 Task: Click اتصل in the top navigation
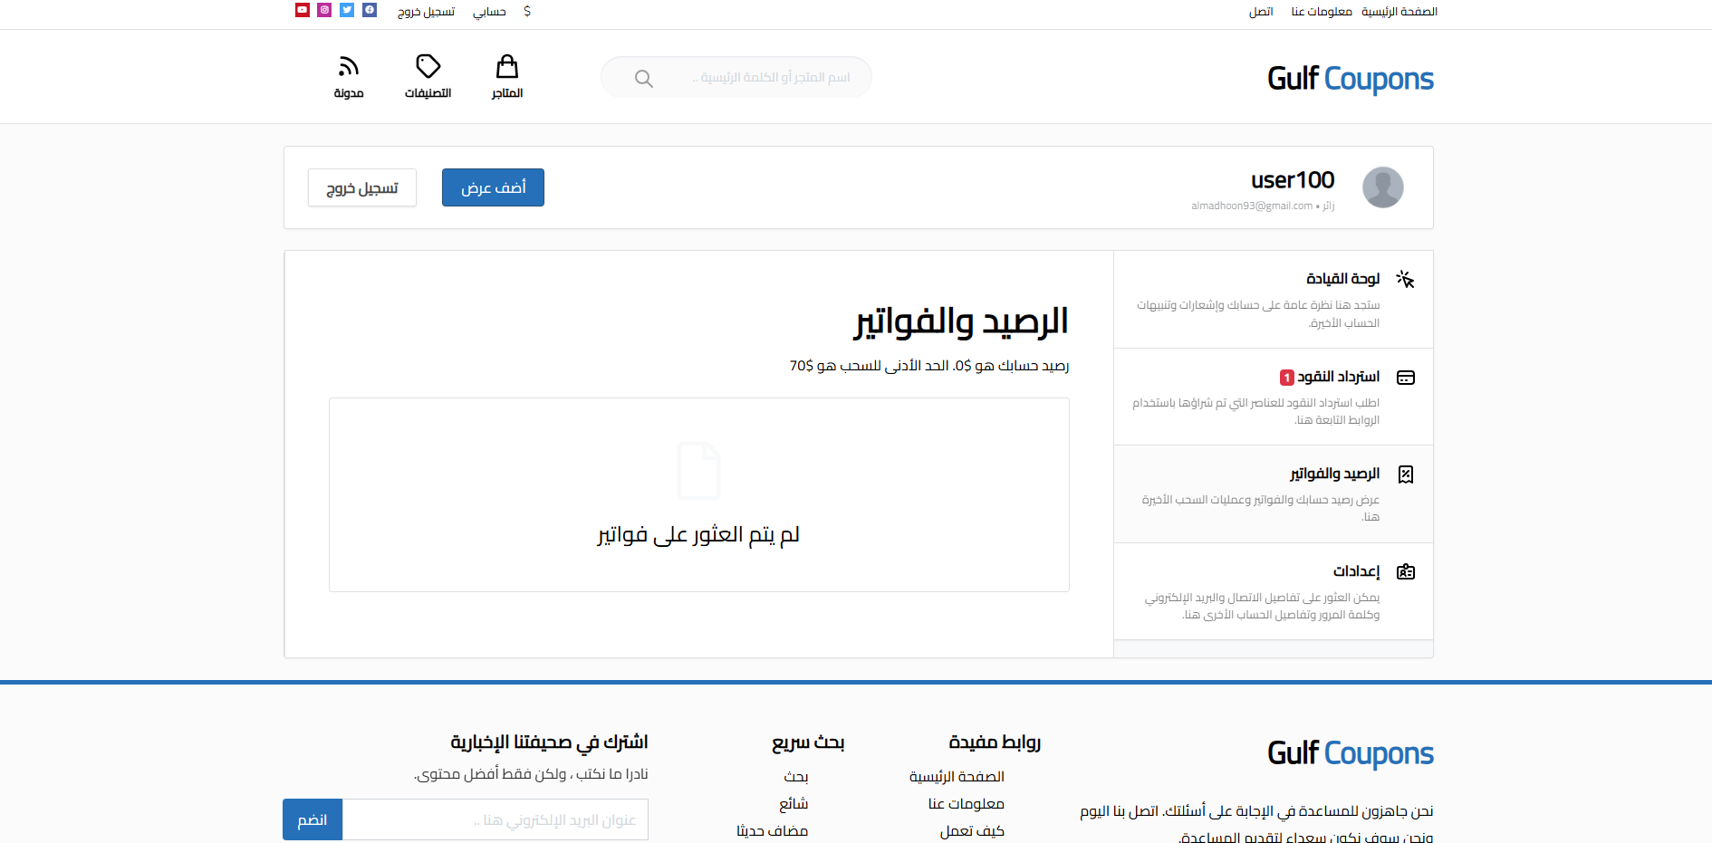(1260, 12)
